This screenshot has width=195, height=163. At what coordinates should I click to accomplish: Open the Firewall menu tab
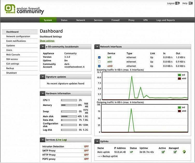point(116,20)
